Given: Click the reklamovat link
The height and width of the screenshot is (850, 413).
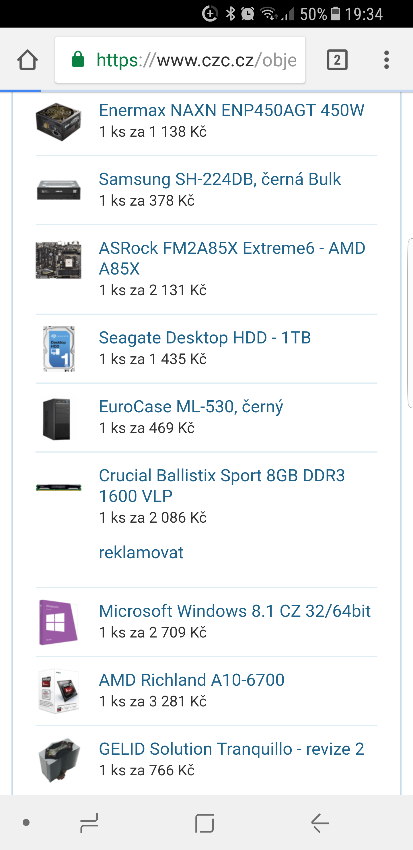Looking at the screenshot, I should [x=141, y=552].
